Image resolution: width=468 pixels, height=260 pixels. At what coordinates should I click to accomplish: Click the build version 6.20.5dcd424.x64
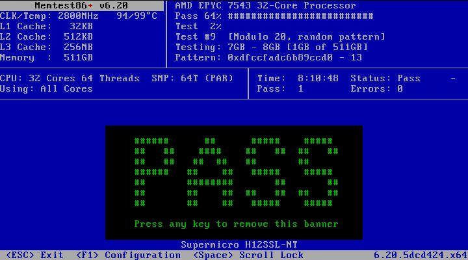click(x=419, y=255)
